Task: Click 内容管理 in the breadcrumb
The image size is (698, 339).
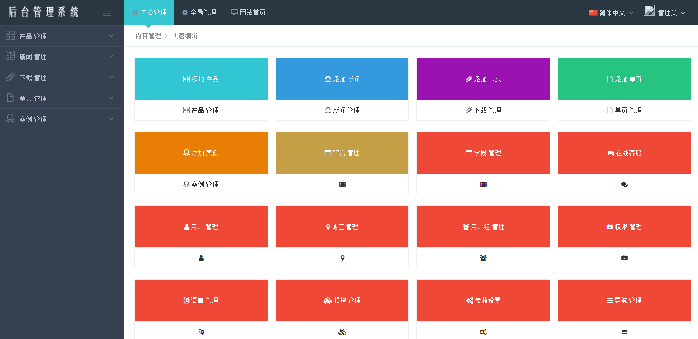Action: pyautogui.click(x=148, y=36)
